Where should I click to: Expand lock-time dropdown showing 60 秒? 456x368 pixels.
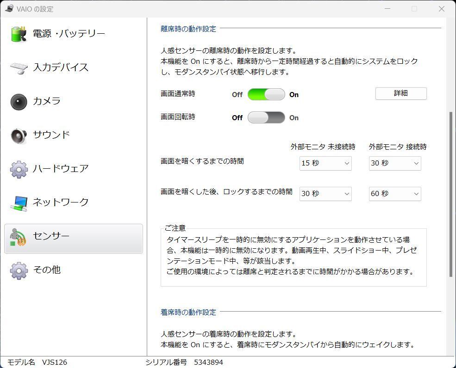(x=395, y=194)
